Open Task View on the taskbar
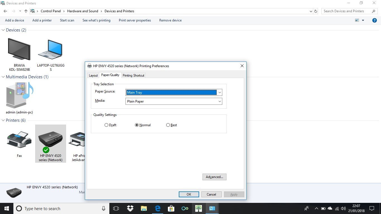The width and height of the screenshot is (381, 214). point(116,208)
